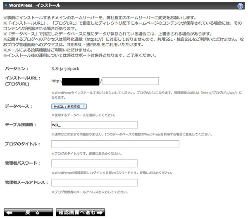Click the 戻る back button
This screenshot has height=219, width=248.
coord(29,212)
